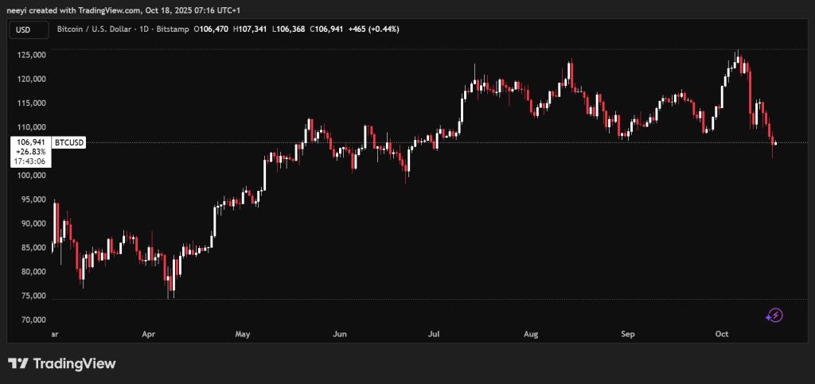Select the Aug label on time axis
The image size is (815, 384).
531,335
